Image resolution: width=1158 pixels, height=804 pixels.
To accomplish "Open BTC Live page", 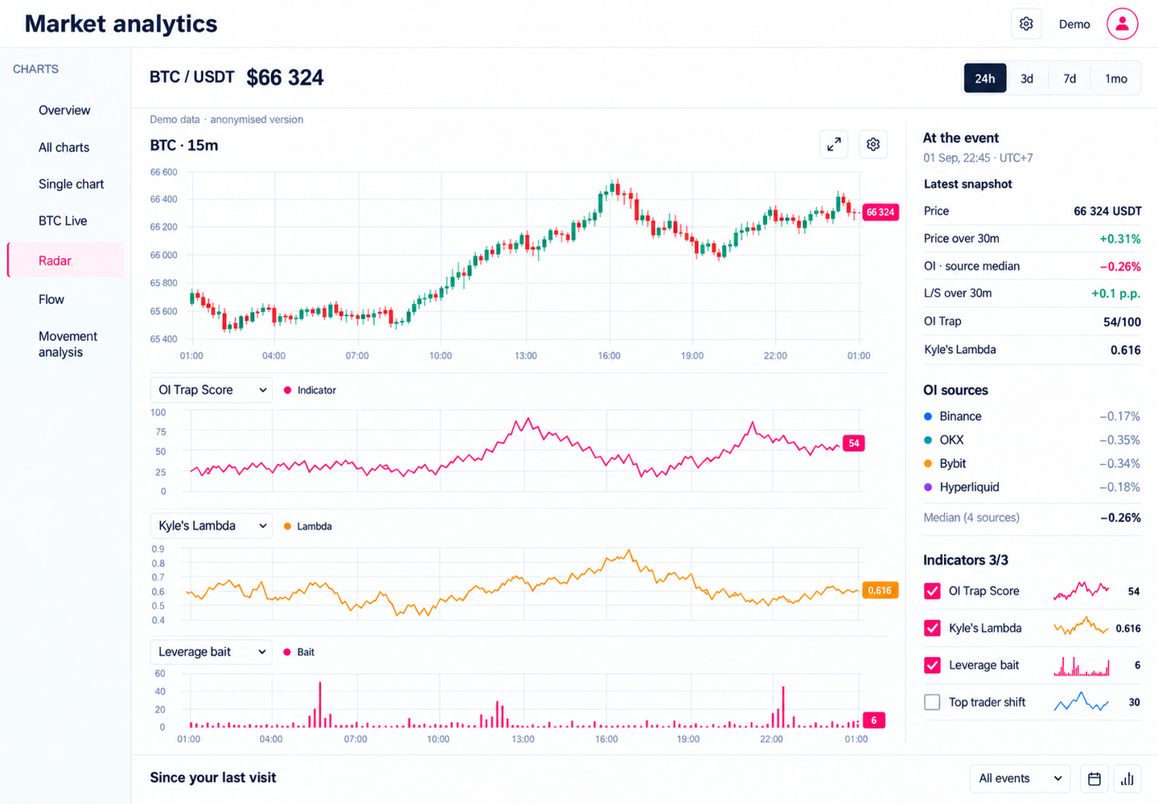I will pos(63,220).
